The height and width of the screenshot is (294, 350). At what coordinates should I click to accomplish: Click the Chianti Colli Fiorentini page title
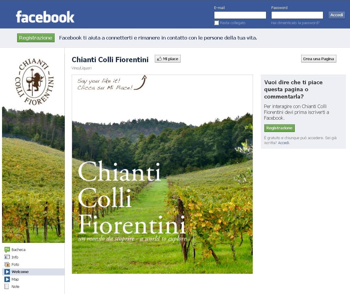110,60
